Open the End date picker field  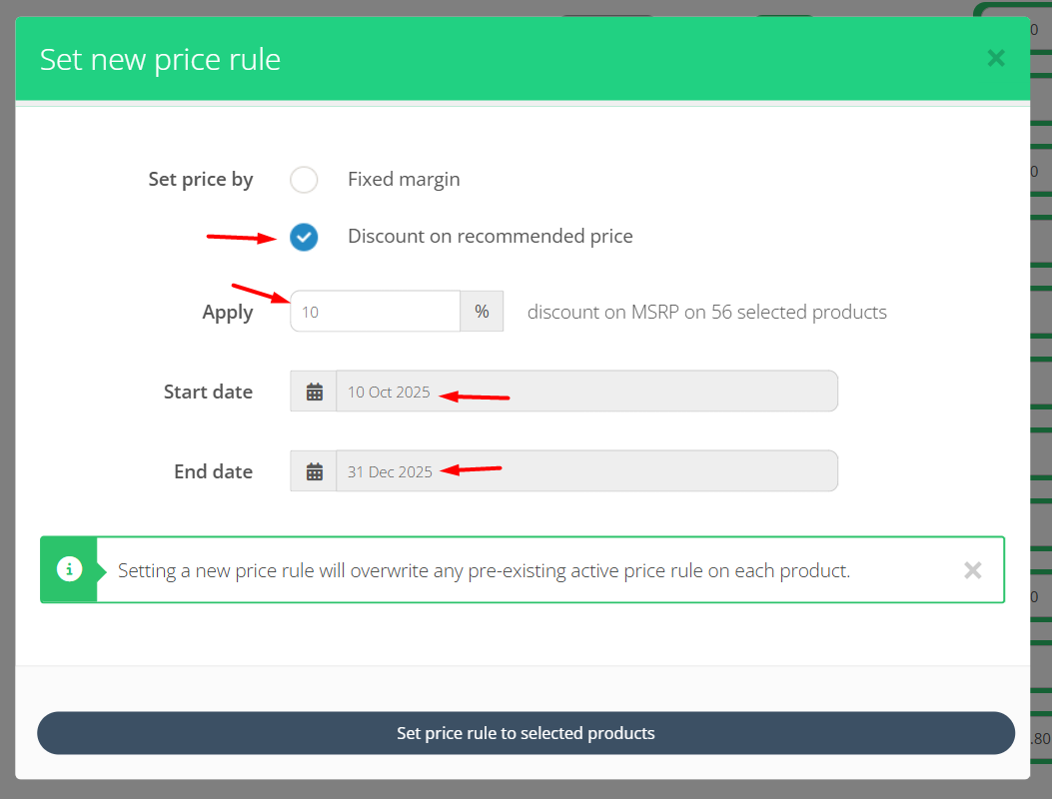(586, 471)
